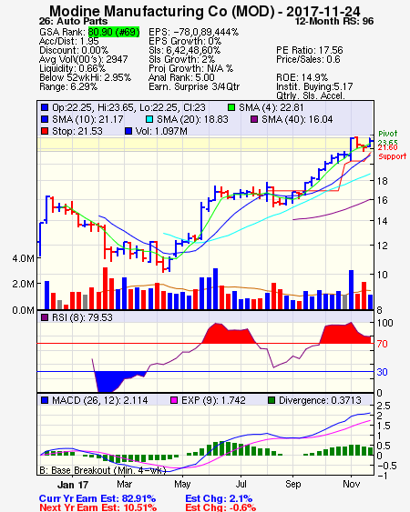Click the 'Earn. Surprise 3/4Qtr' text
This screenshot has height=512, width=410.
tap(194, 87)
